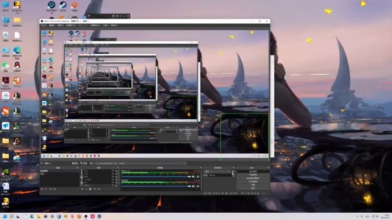Open the Windows Start menu
The width and height of the screenshot is (392, 220).
coord(5,216)
